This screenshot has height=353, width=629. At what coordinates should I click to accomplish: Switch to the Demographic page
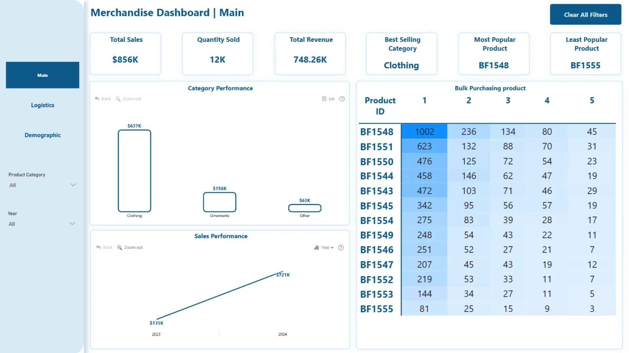click(43, 135)
